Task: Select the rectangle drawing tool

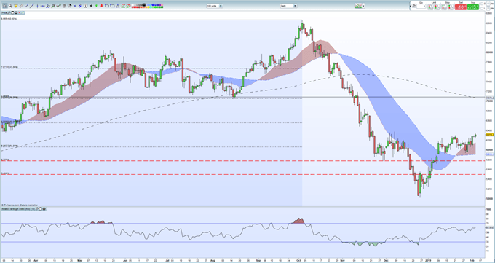Action: pyautogui.click(x=107, y=6)
